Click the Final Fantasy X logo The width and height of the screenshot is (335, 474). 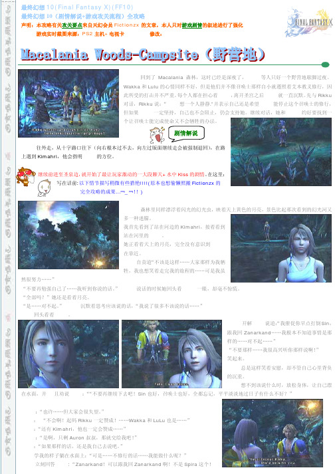pos(308,23)
